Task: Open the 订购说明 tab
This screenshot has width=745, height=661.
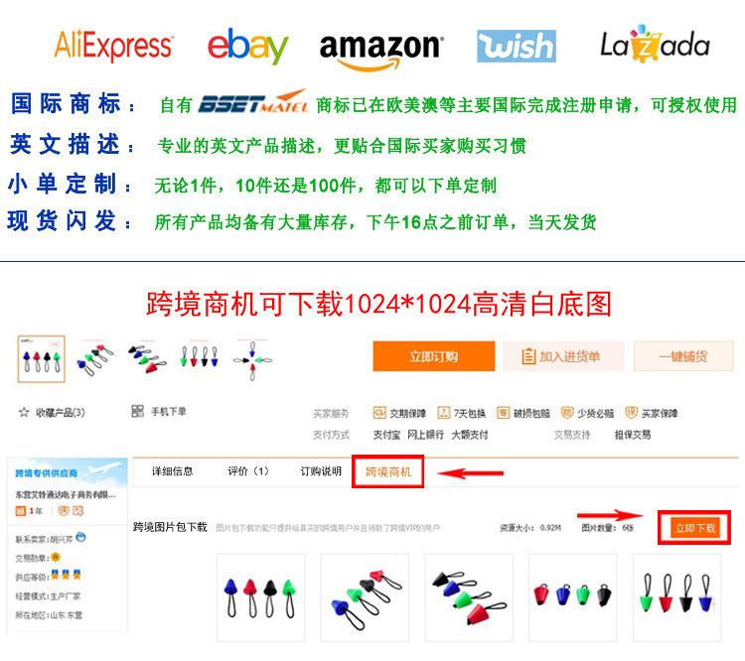Action: click(x=321, y=471)
